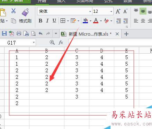
Task: Toggle Bold formatting
Action: click(41, 21)
